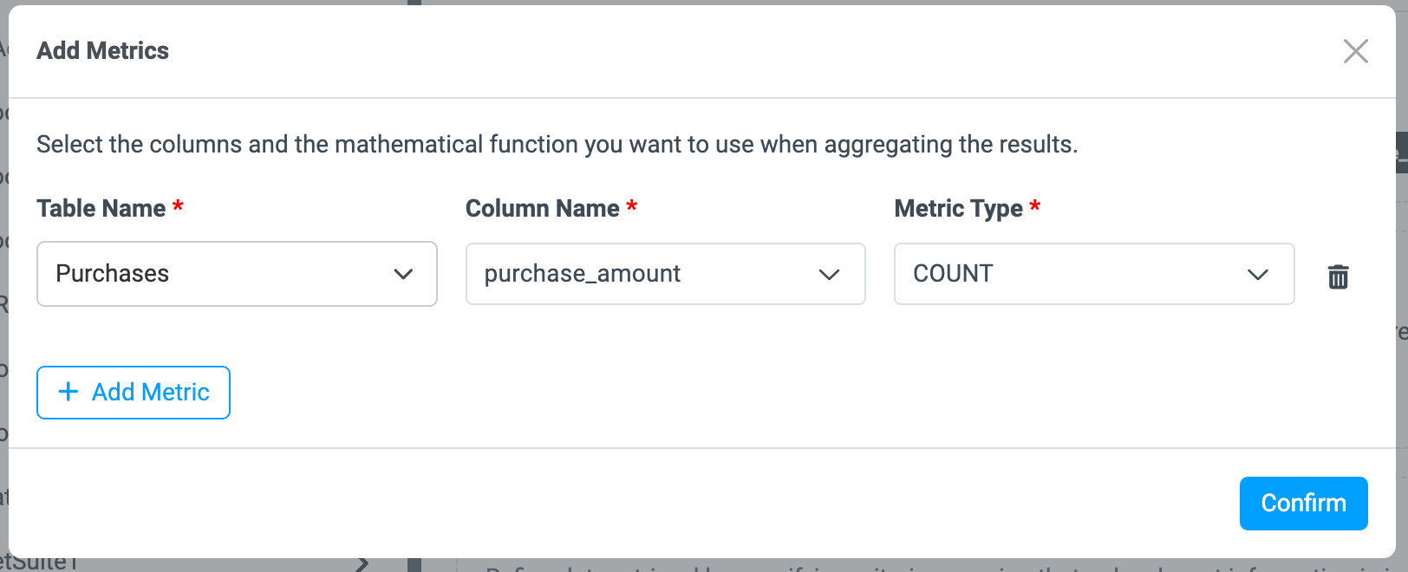Click the chevron arrow in Metric Type field
This screenshot has width=1408, height=572.
click(1257, 274)
